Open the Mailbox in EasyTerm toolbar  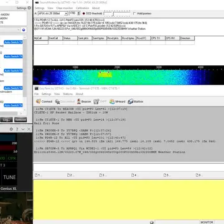point(136,101)
